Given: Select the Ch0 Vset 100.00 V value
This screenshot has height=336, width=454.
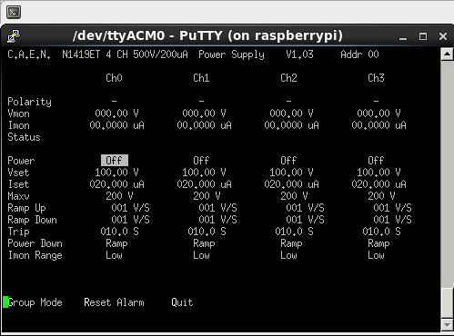Looking at the screenshot, I should 116,173.
